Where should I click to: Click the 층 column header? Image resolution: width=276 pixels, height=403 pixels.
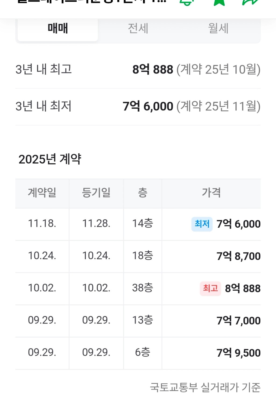point(143,193)
